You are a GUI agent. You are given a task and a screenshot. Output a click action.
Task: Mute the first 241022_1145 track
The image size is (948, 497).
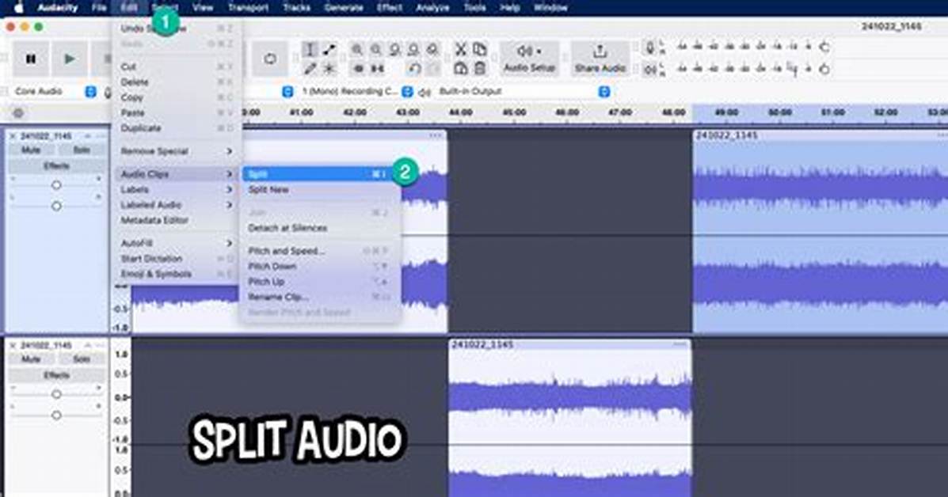pos(31,150)
